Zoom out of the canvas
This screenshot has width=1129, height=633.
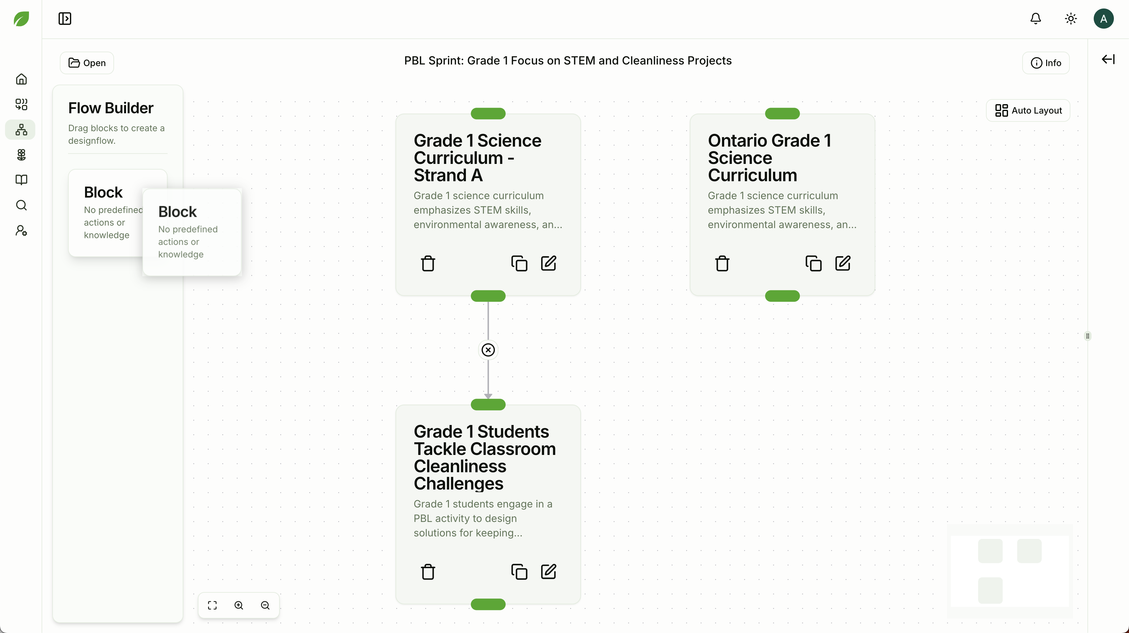click(x=265, y=605)
